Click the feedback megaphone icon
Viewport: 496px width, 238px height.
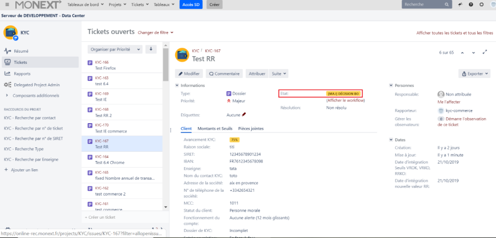pos(461,4)
